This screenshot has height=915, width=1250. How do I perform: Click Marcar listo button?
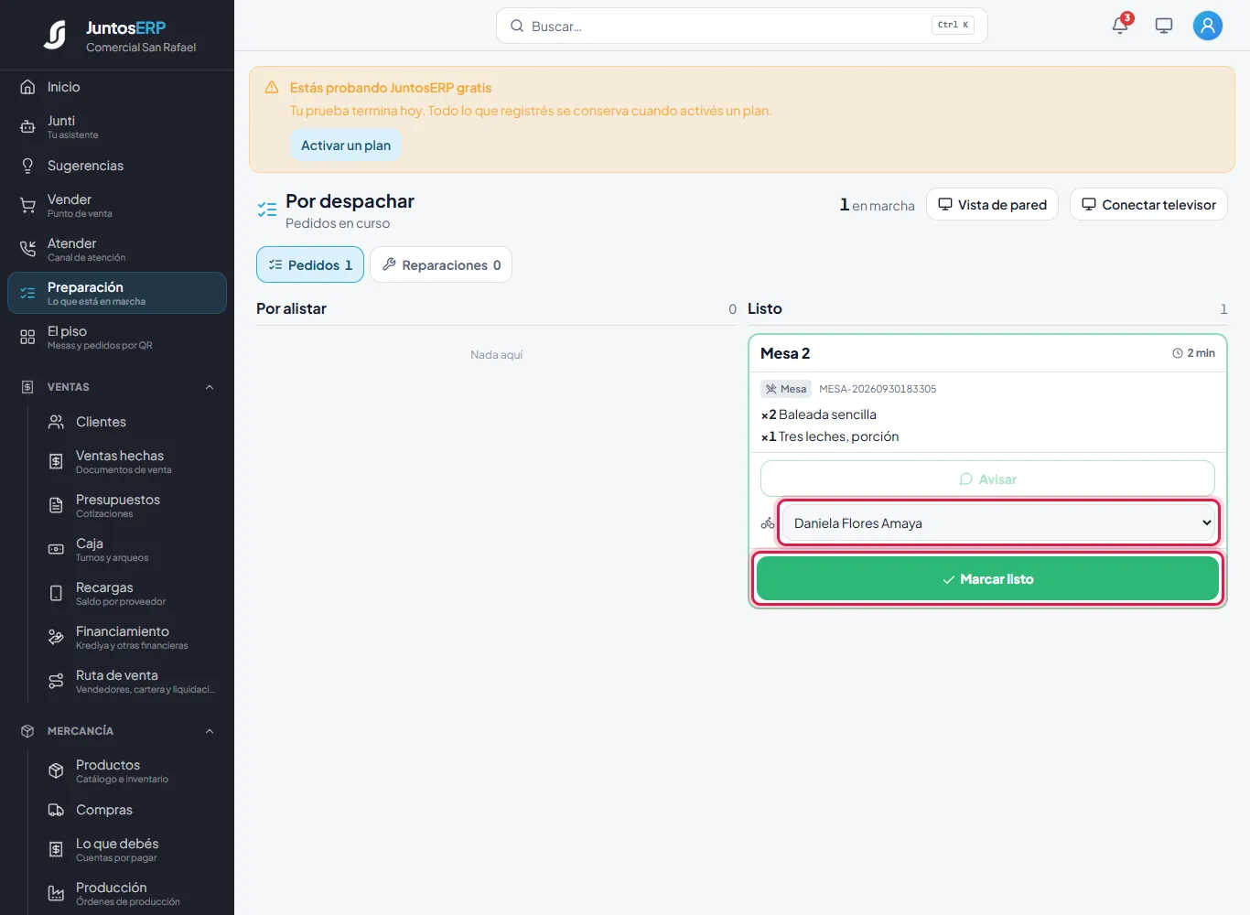click(987, 578)
